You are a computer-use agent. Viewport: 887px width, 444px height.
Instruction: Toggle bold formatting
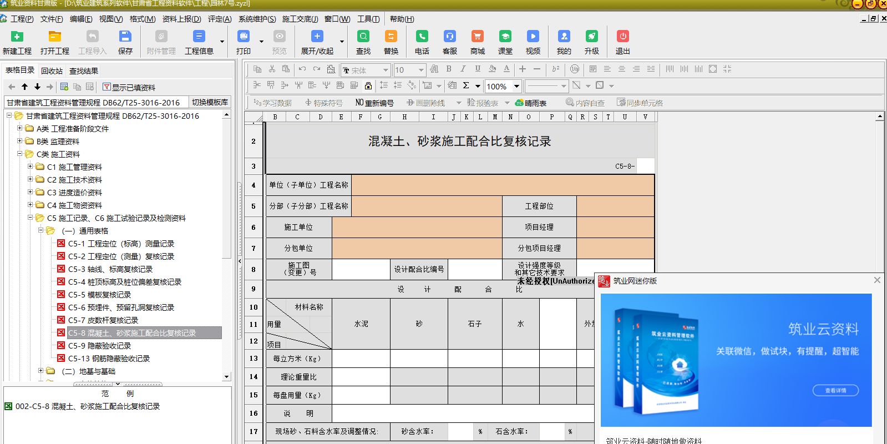pos(449,69)
